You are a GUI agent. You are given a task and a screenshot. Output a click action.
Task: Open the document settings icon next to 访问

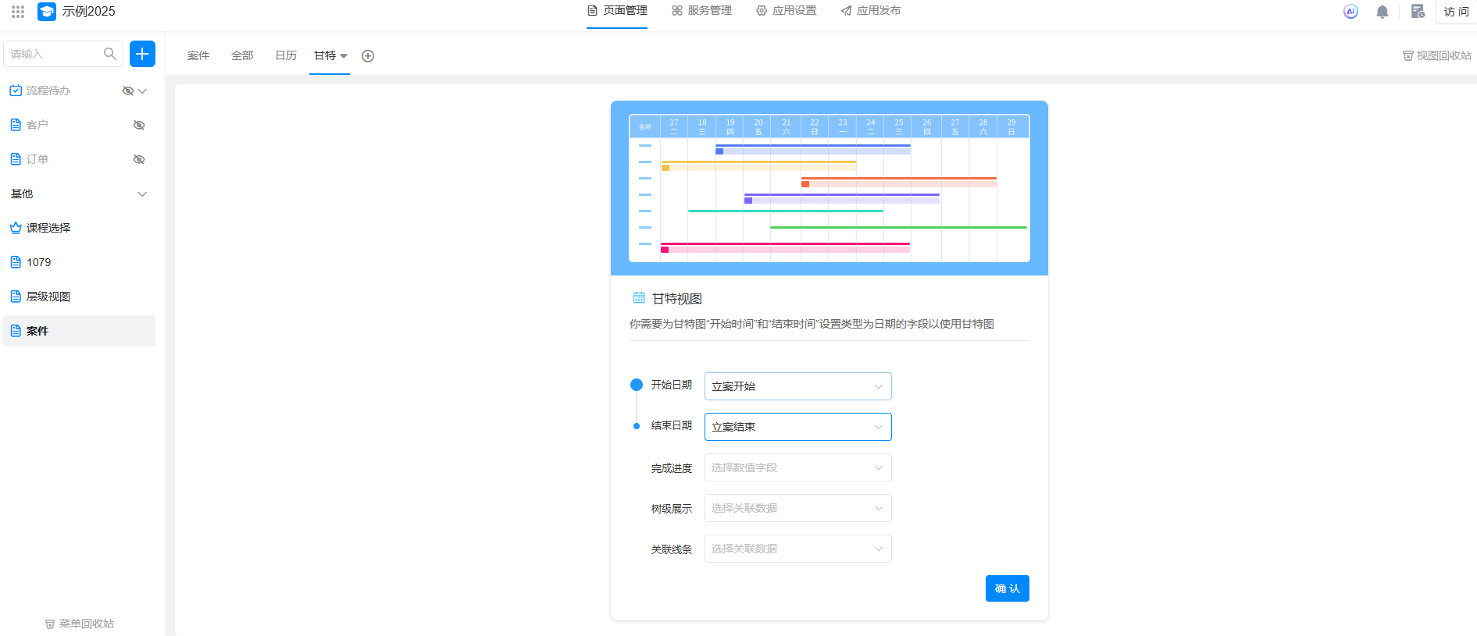(1418, 12)
